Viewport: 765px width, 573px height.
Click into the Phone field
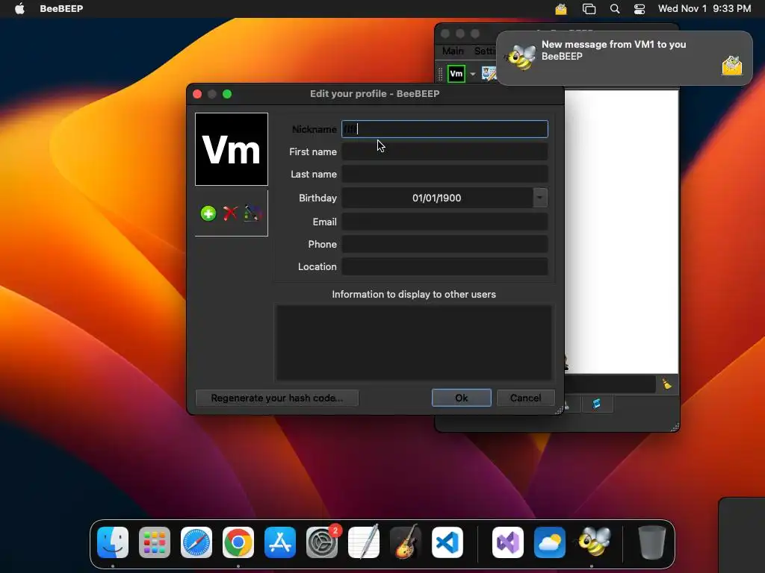(445, 244)
